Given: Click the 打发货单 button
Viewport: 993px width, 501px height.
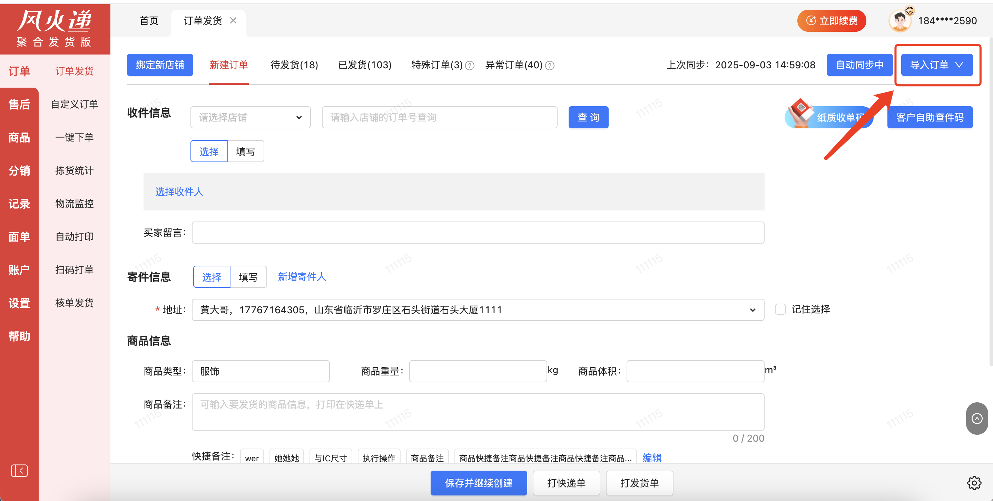Looking at the screenshot, I should tap(639, 483).
